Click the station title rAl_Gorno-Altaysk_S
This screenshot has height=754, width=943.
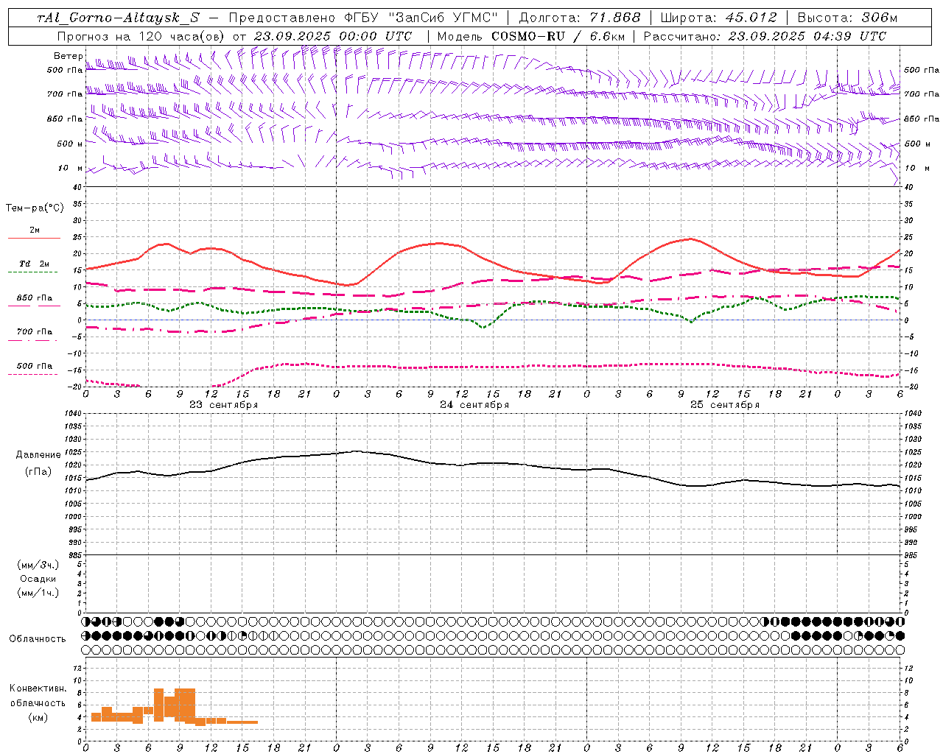click(x=118, y=18)
